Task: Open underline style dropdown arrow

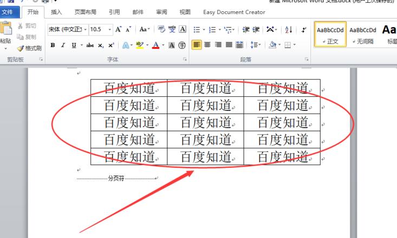Action: pos(82,45)
